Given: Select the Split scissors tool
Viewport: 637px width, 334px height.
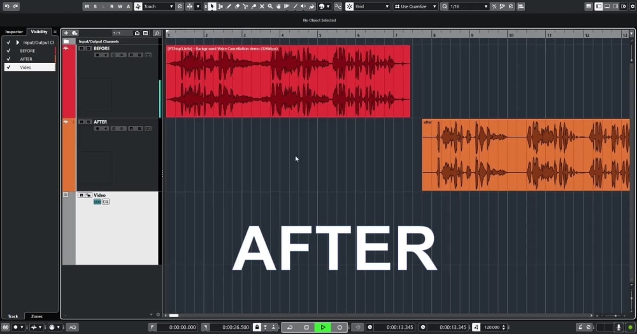Looking at the screenshot, I should coord(245,6).
